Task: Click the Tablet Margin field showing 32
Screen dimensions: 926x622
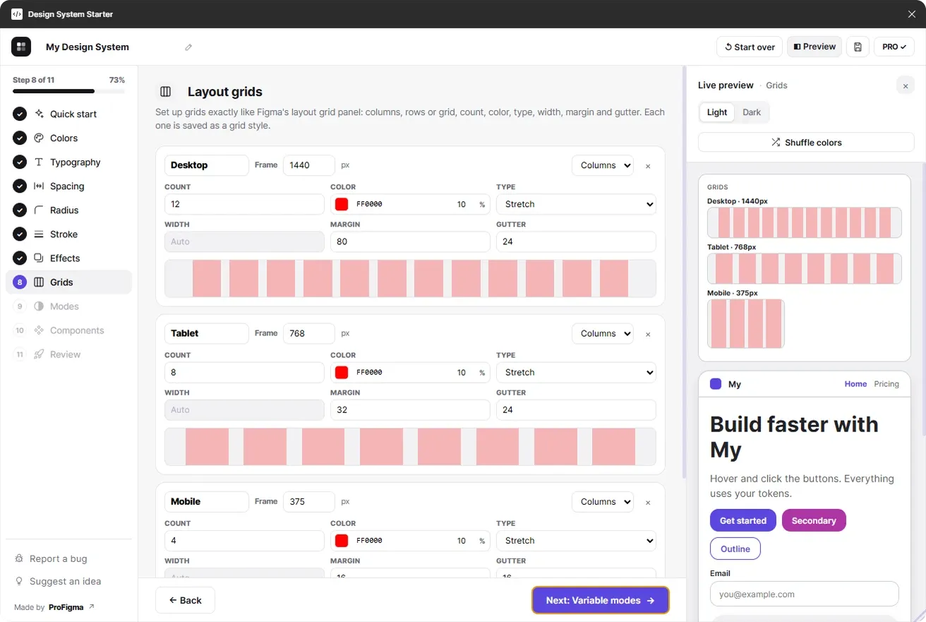Action: [x=410, y=409]
